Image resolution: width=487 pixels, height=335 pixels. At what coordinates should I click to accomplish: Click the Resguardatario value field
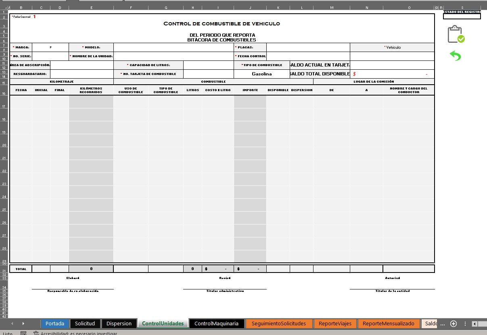pos(82,74)
